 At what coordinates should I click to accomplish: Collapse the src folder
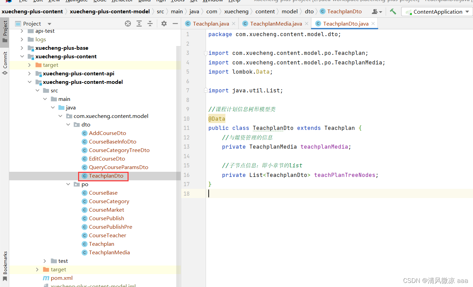[37, 90]
